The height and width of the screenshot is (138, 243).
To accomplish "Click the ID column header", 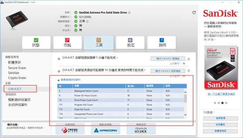I will [65, 86].
